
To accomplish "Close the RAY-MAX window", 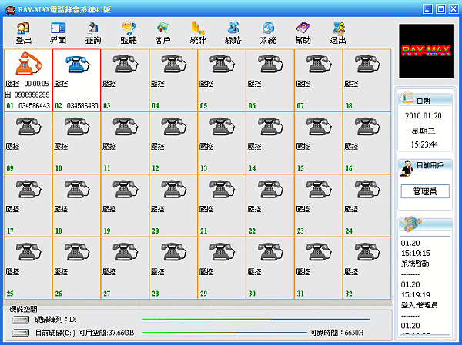I will (x=454, y=8).
